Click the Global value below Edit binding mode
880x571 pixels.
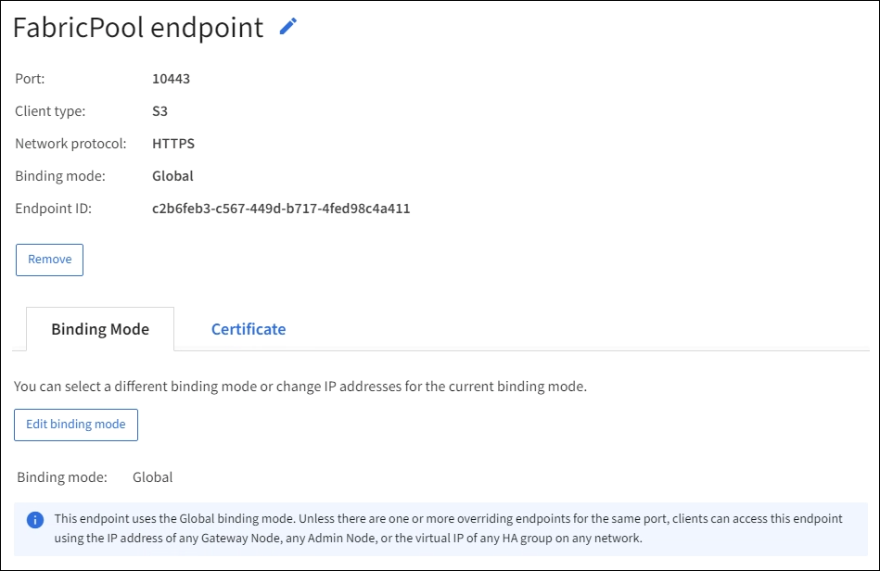pyautogui.click(x=153, y=477)
